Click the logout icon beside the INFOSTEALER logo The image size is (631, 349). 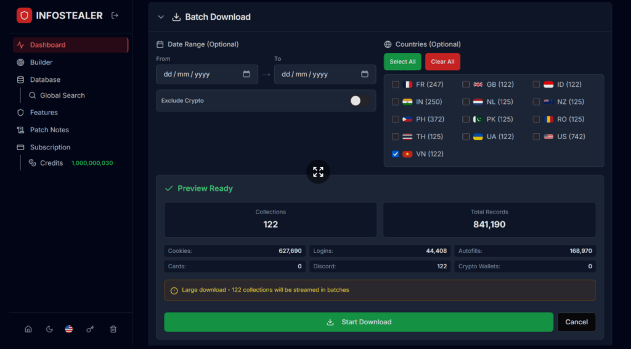click(x=115, y=16)
